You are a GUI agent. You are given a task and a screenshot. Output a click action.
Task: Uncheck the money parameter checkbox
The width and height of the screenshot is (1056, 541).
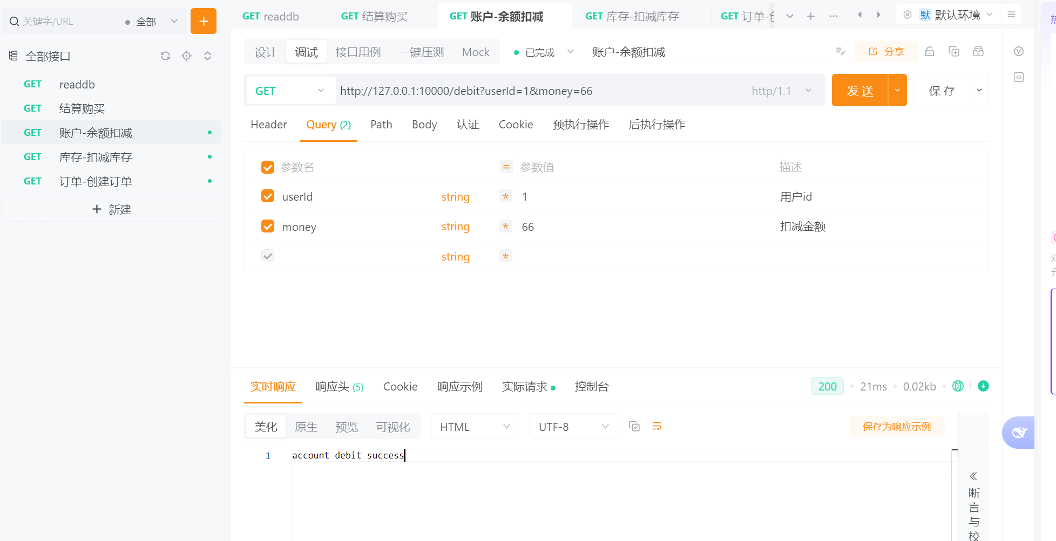pos(268,227)
